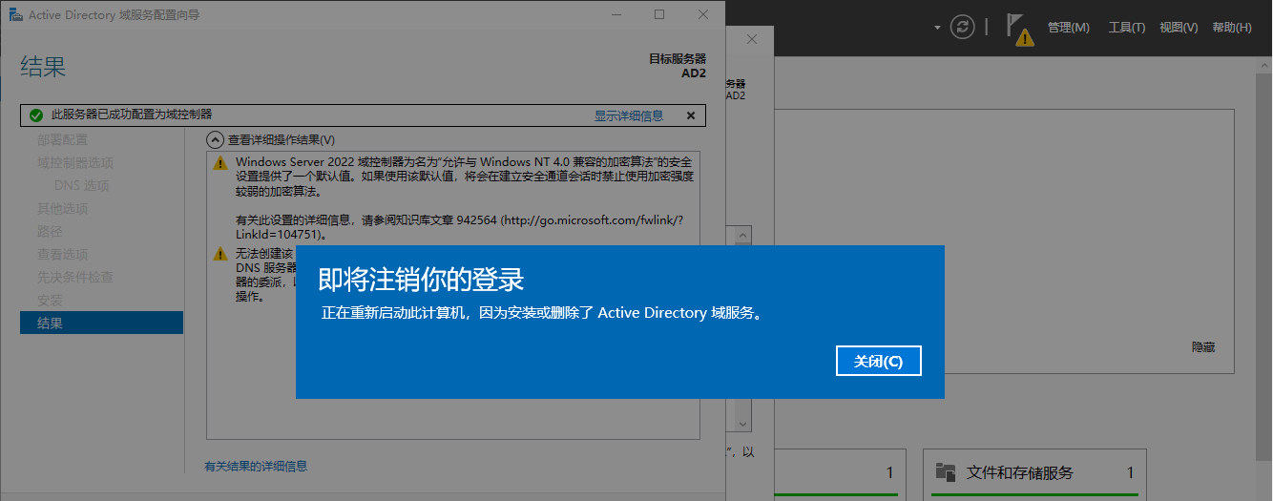Click 隐藏 link in Server Manager panel
Screen dimensions: 1273x501
click(x=1203, y=347)
